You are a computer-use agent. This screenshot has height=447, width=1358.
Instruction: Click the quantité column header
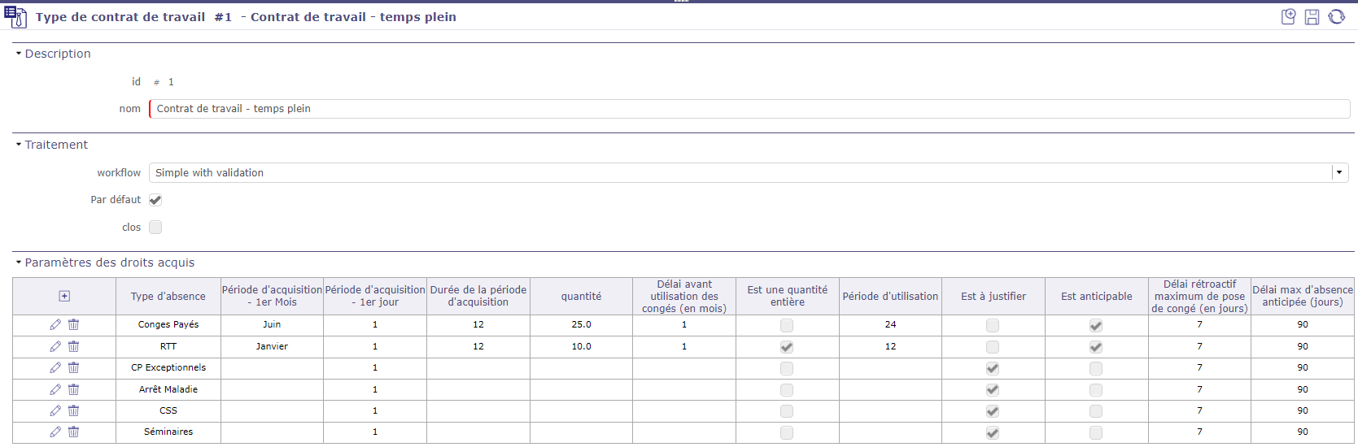581,297
